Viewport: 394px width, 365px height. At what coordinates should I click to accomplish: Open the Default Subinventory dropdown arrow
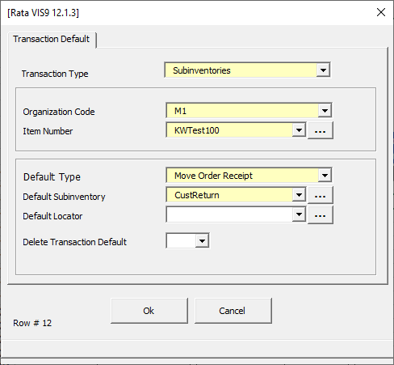(299, 195)
